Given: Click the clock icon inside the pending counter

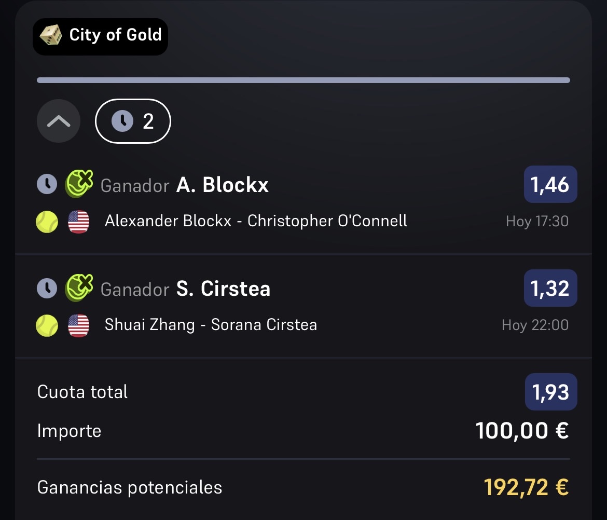Looking at the screenshot, I should (122, 121).
